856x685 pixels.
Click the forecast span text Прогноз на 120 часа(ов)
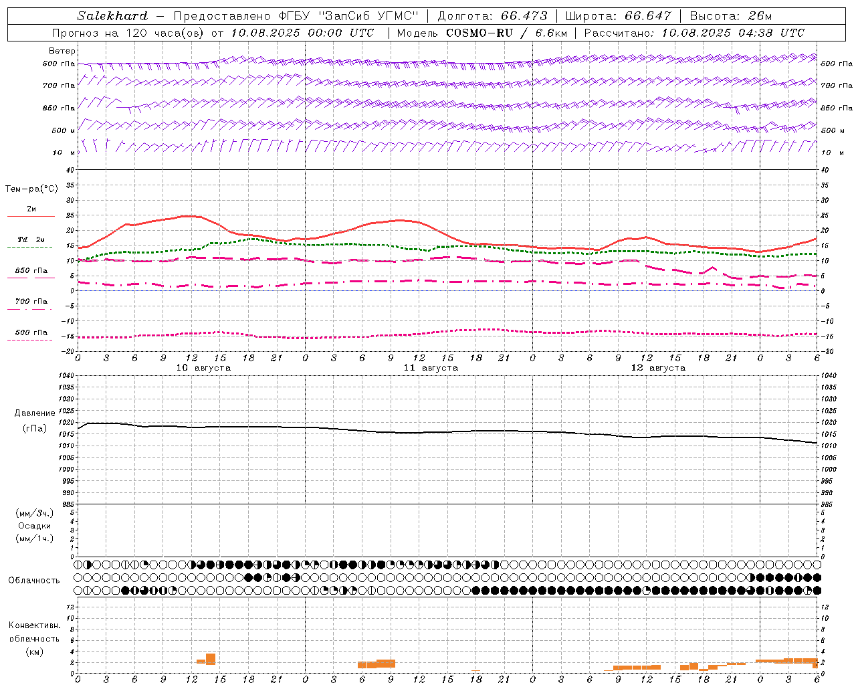[128, 33]
